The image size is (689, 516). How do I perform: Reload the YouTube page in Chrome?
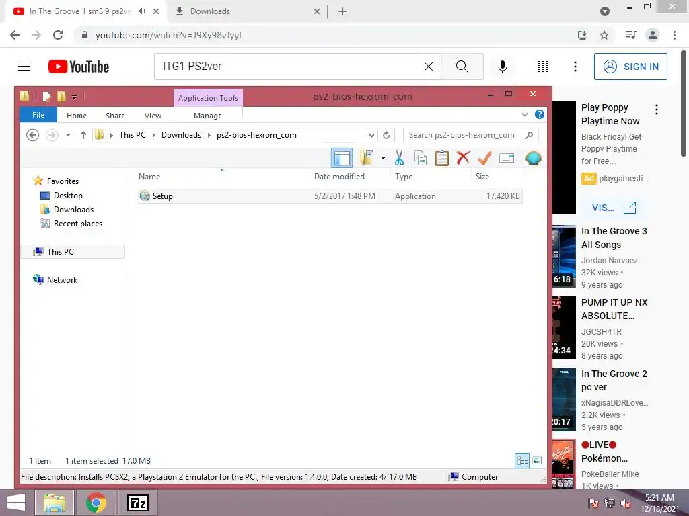coord(58,35)
